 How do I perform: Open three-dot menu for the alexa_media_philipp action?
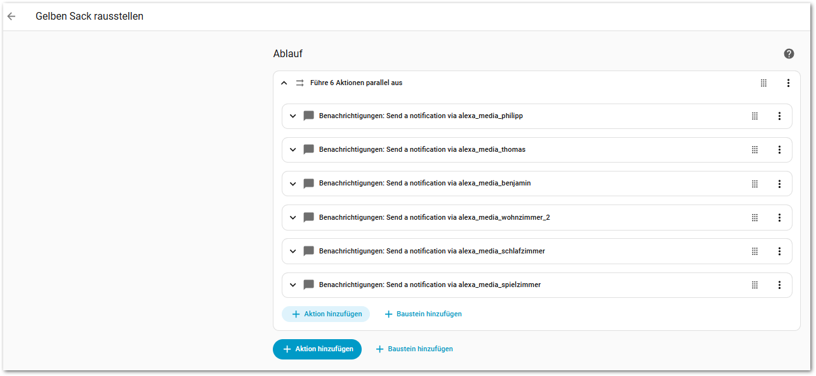coord(779,116)
